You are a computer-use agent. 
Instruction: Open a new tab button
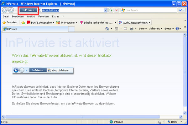71,29
